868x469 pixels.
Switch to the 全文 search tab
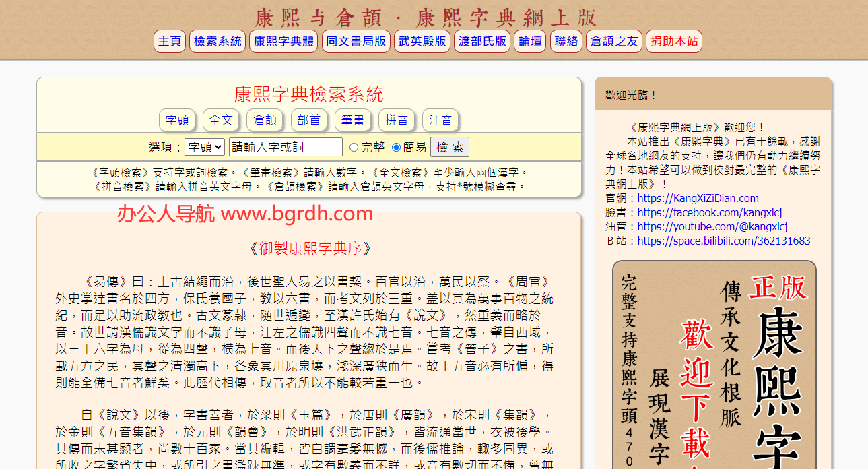(x=221, y=119)
